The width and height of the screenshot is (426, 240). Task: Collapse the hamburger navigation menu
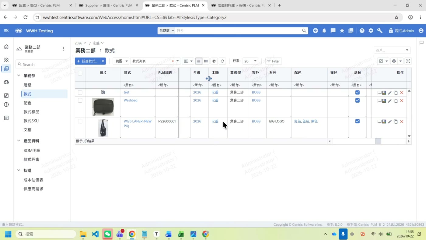click(6, 31)
